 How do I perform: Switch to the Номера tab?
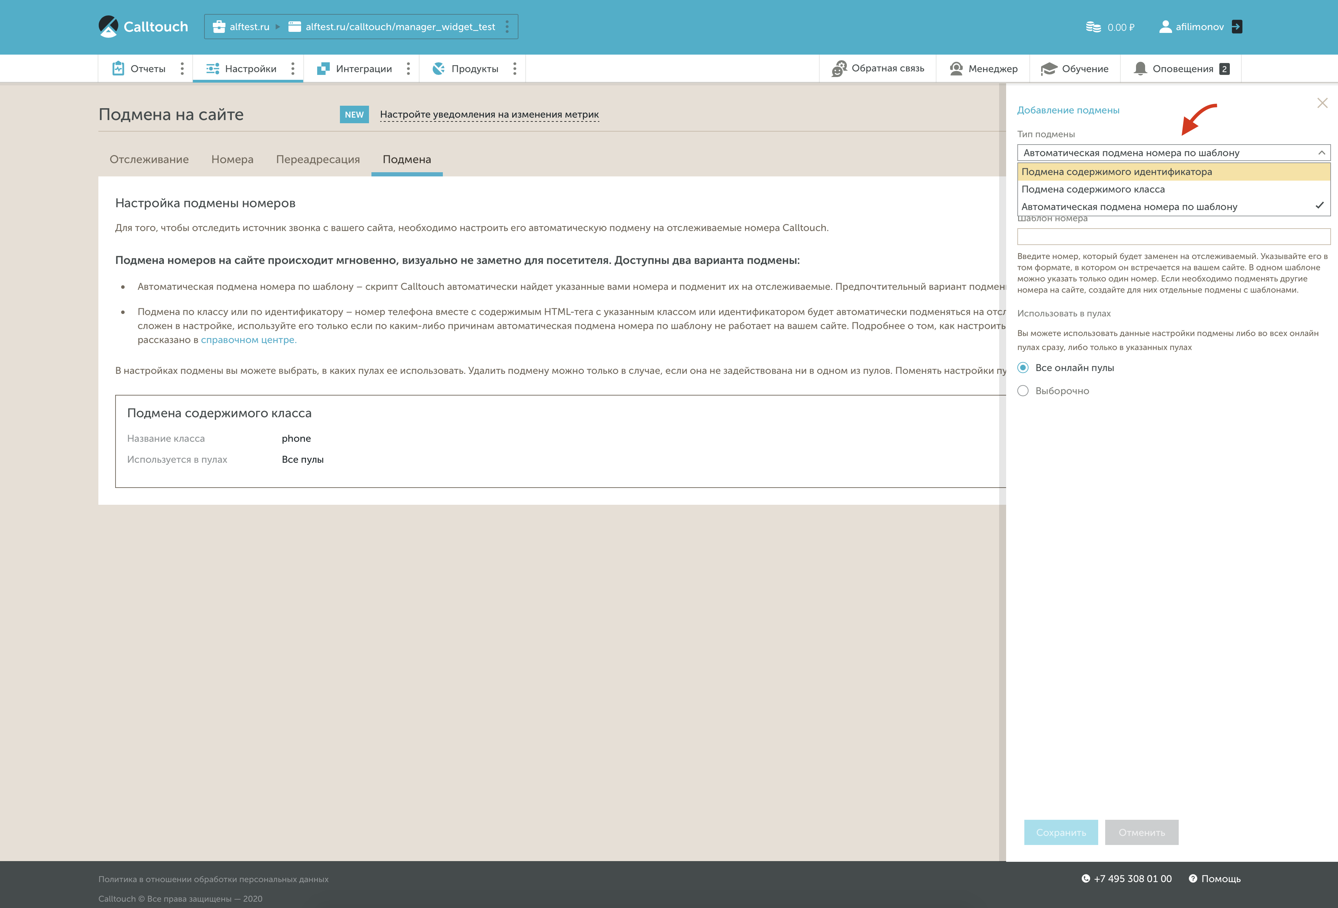[x=232, y=160]
